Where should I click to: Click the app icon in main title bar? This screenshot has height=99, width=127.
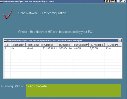pos(2,2)
